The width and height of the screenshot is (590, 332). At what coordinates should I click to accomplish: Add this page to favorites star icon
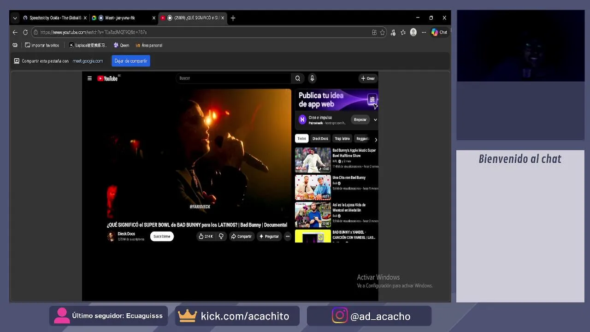click(383, 32)
